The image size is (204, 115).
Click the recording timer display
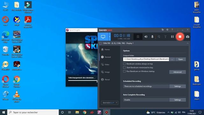click(x=122, y=36)
